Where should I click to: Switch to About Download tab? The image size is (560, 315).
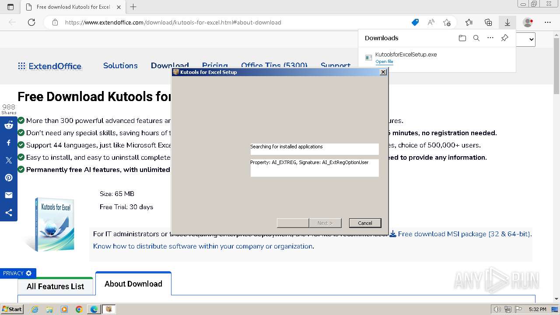tap(133, 283)
